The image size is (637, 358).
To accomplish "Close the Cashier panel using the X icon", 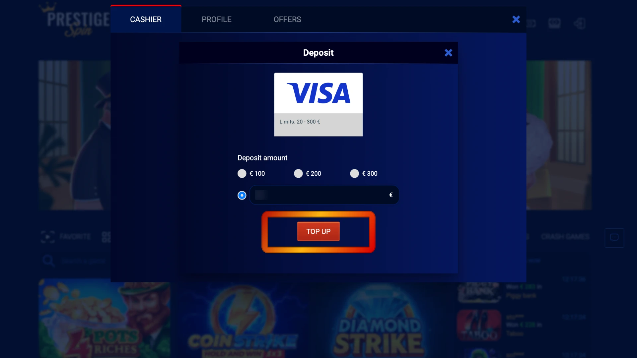I will pos(516,19).
